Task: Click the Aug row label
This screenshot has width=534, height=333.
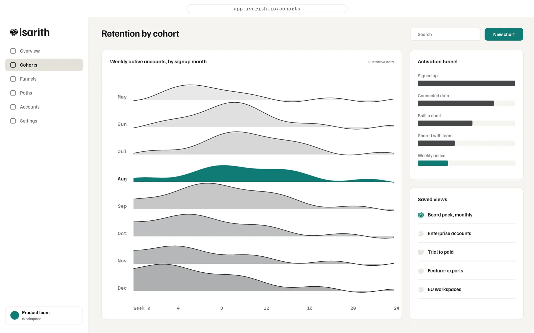Action: (x=122, y=179)
